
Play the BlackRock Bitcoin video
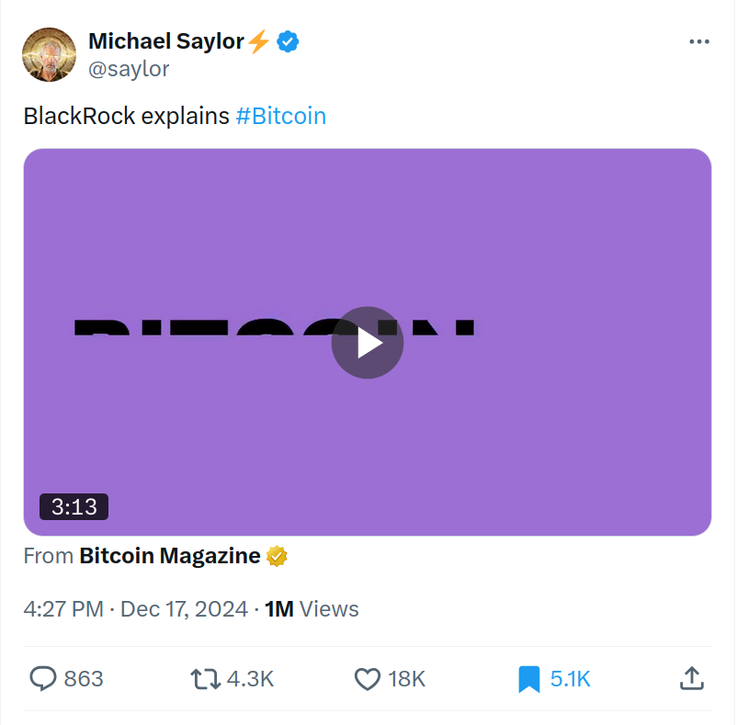368,343
